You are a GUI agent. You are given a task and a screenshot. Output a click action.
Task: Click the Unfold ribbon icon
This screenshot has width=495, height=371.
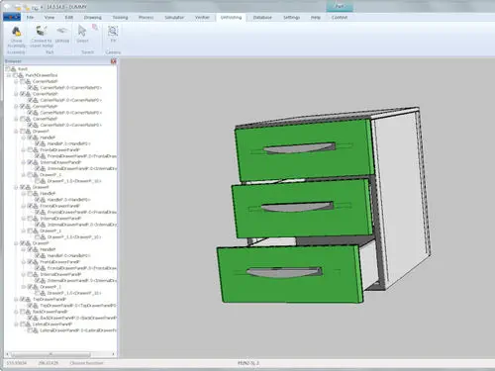(62, 31)
